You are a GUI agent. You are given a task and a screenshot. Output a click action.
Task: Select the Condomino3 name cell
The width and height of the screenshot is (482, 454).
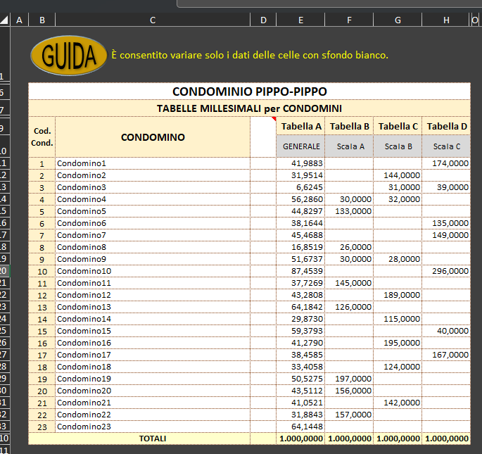[x=153, y=187]
